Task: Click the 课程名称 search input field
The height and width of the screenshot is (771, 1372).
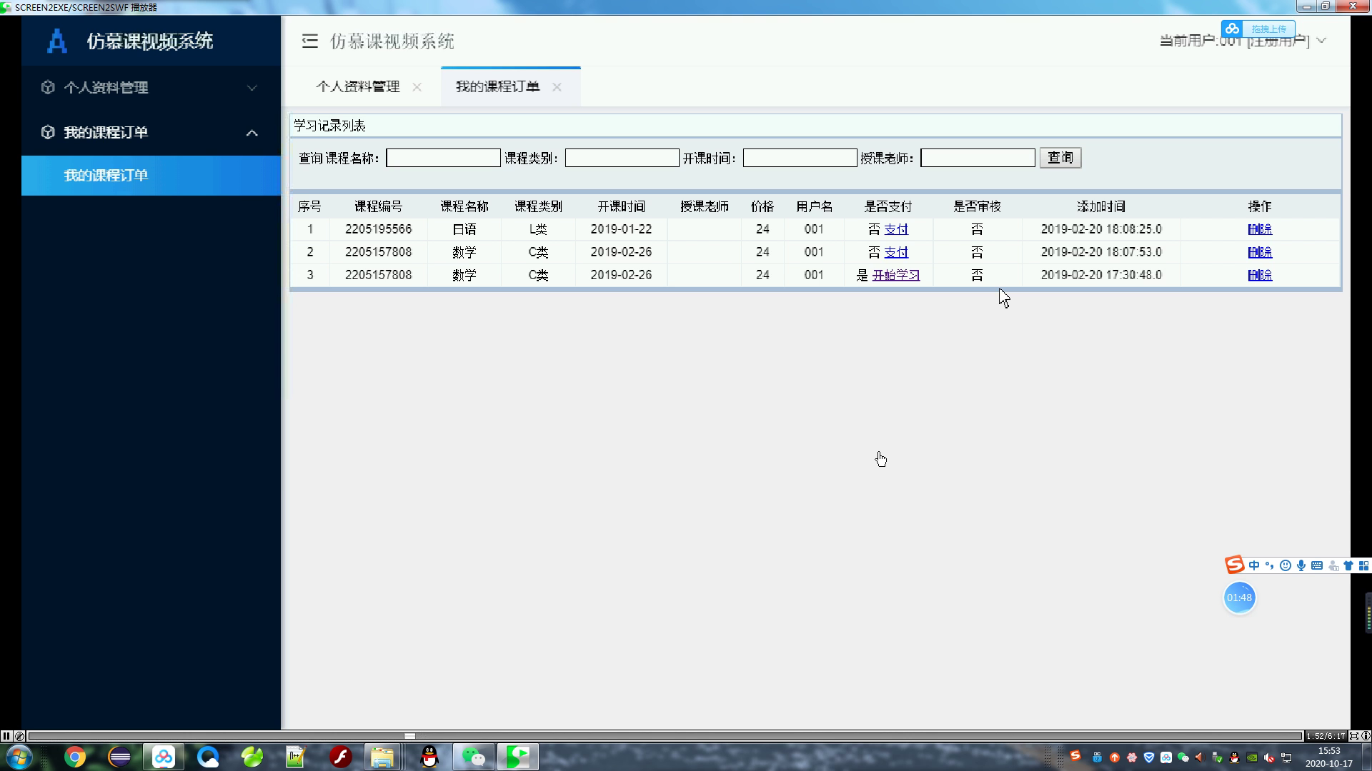Action: click(443, 158)
